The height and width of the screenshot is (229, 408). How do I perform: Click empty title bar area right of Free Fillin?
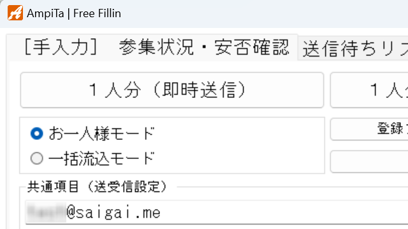(x=260, y=13)
